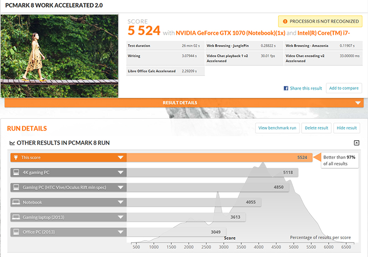Expand the Result Details orange bar arrow

[x=358, y=103]
